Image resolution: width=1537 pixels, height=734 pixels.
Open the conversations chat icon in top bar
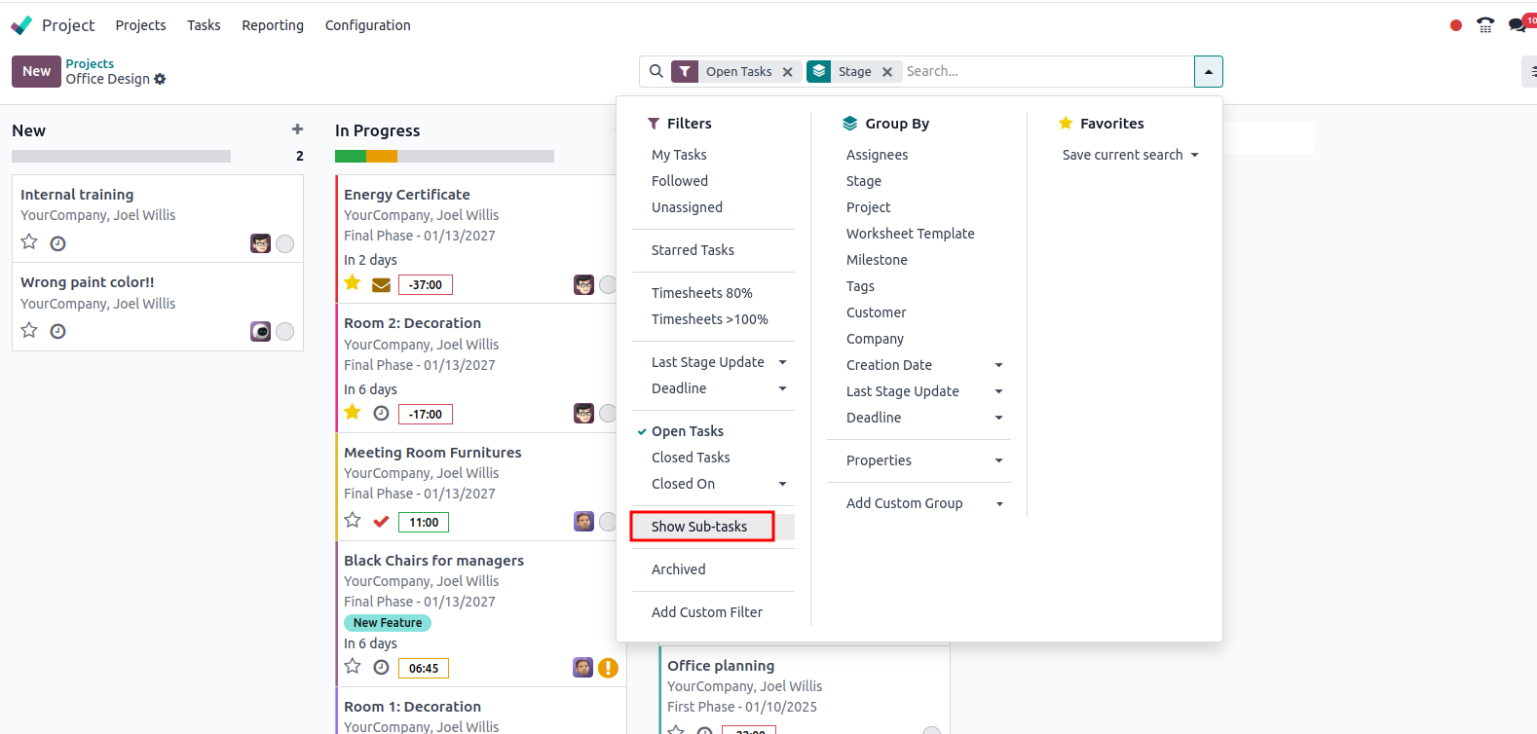point(1517,25)
